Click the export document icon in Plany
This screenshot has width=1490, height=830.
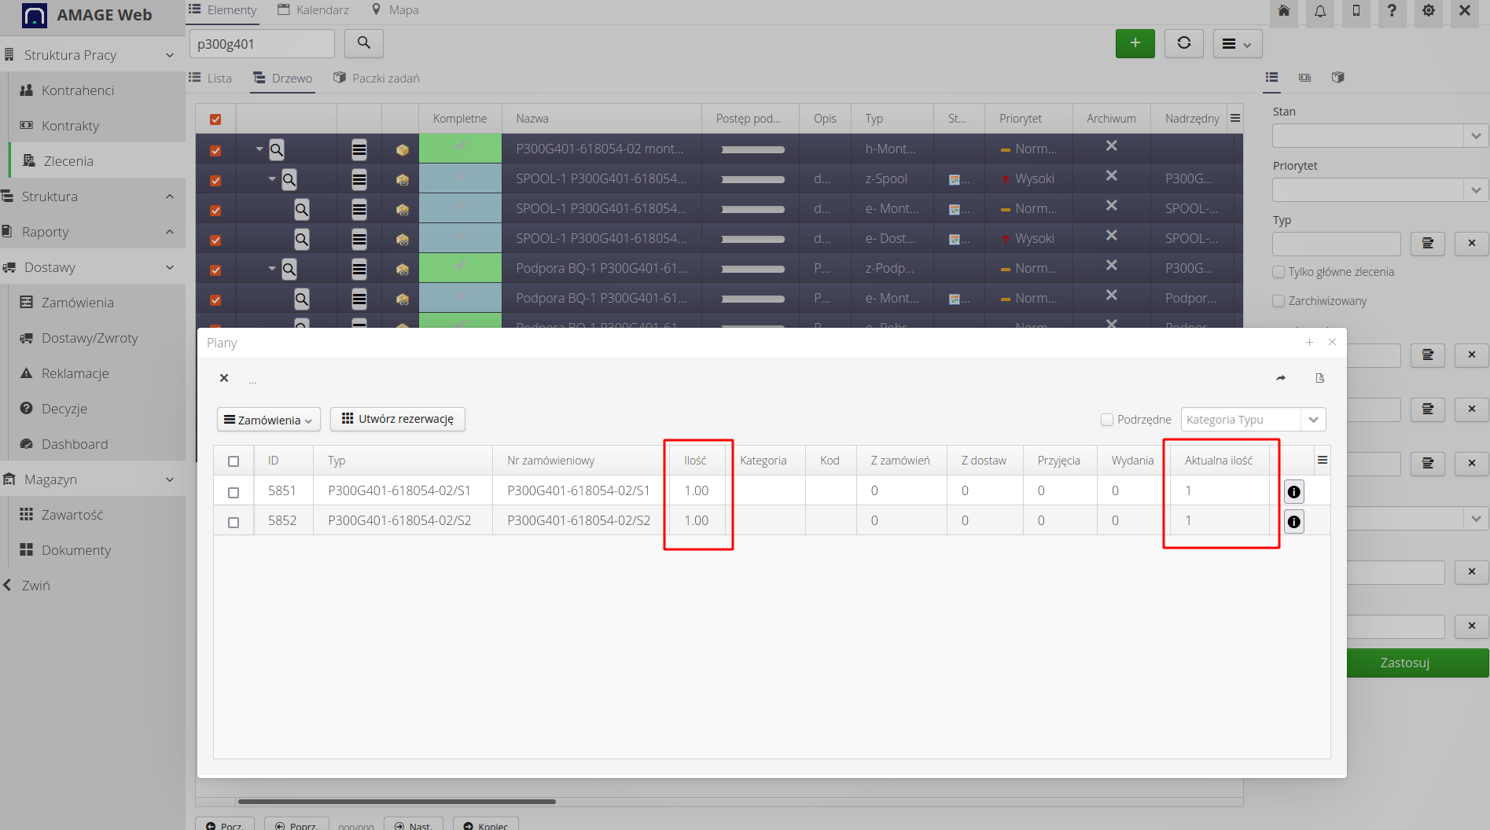tap(1320, 378)
